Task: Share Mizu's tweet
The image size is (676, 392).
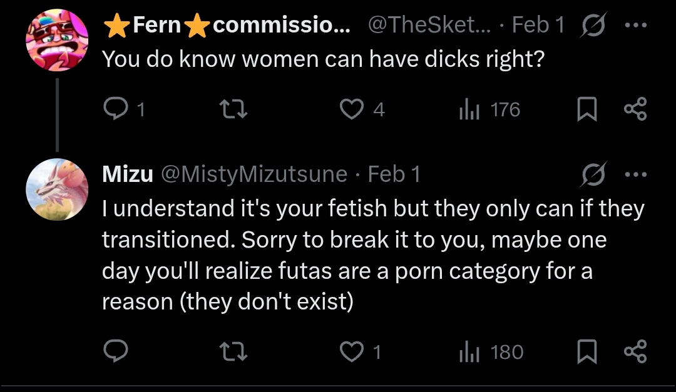Action: pos(635,352)
